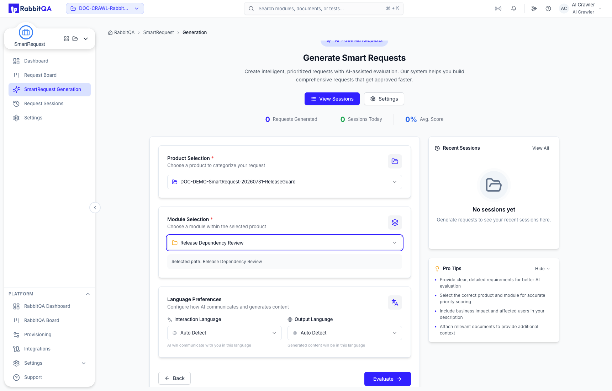The image size is (612, 391).
Task: Click the View Sessions button
Action: (x=332, y=99)
